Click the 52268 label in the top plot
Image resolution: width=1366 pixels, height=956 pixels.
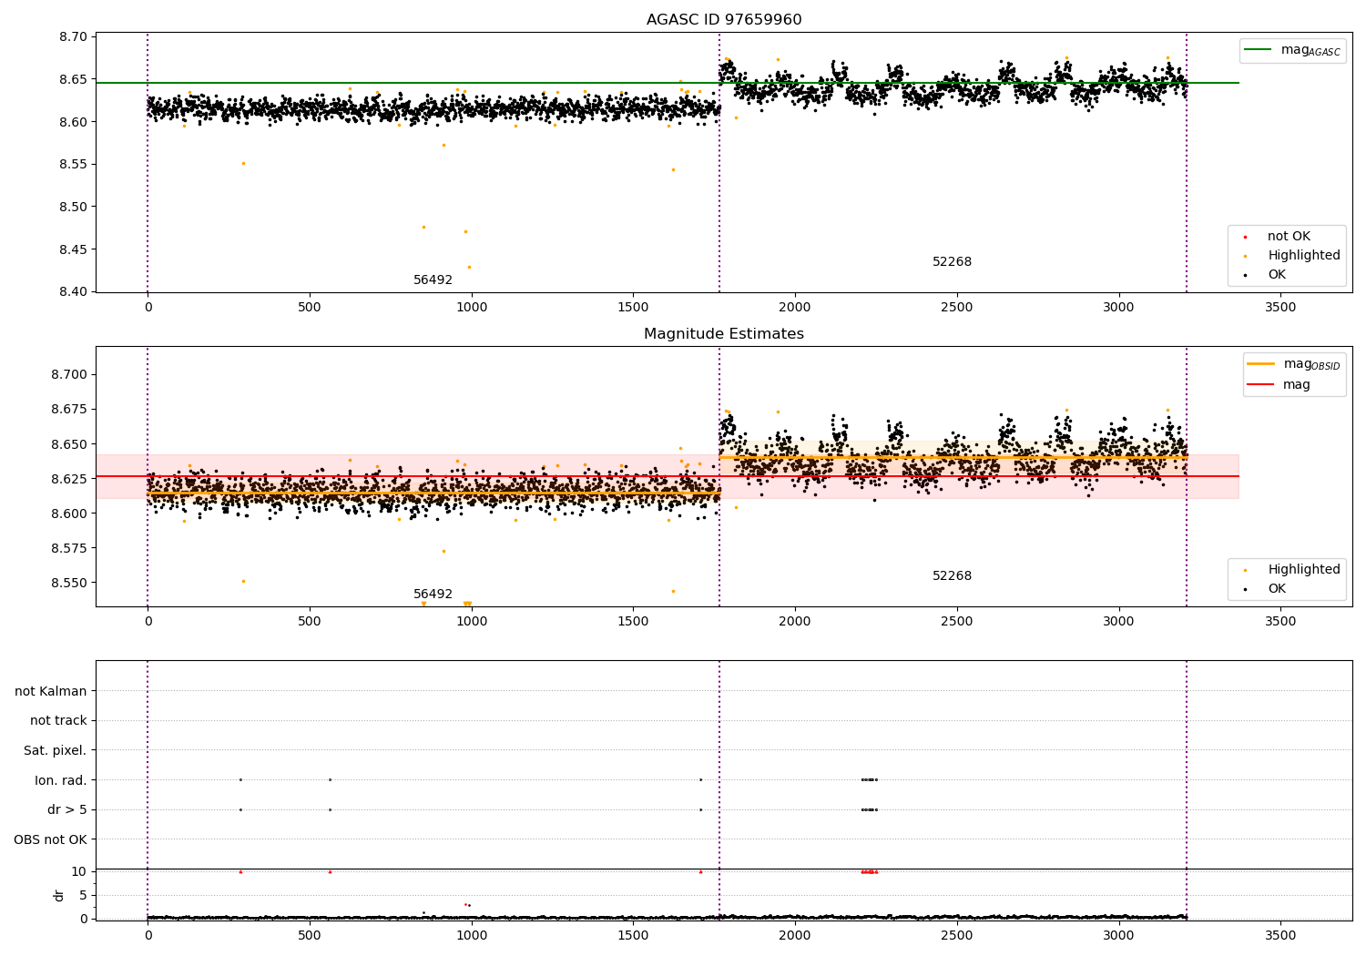click(x=952, y=262)
